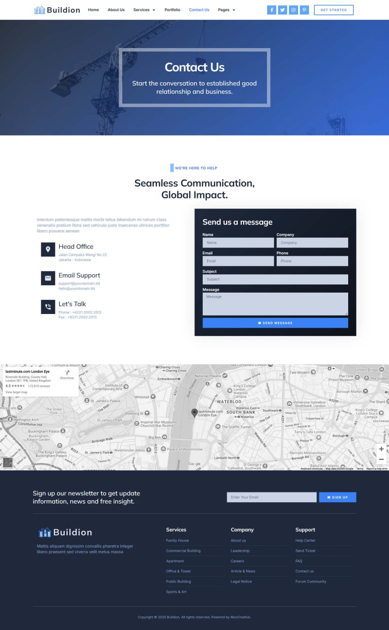Click the Head Office location pin icon
The height and width of the screenshot is (630, 389).
coord(48,249)
